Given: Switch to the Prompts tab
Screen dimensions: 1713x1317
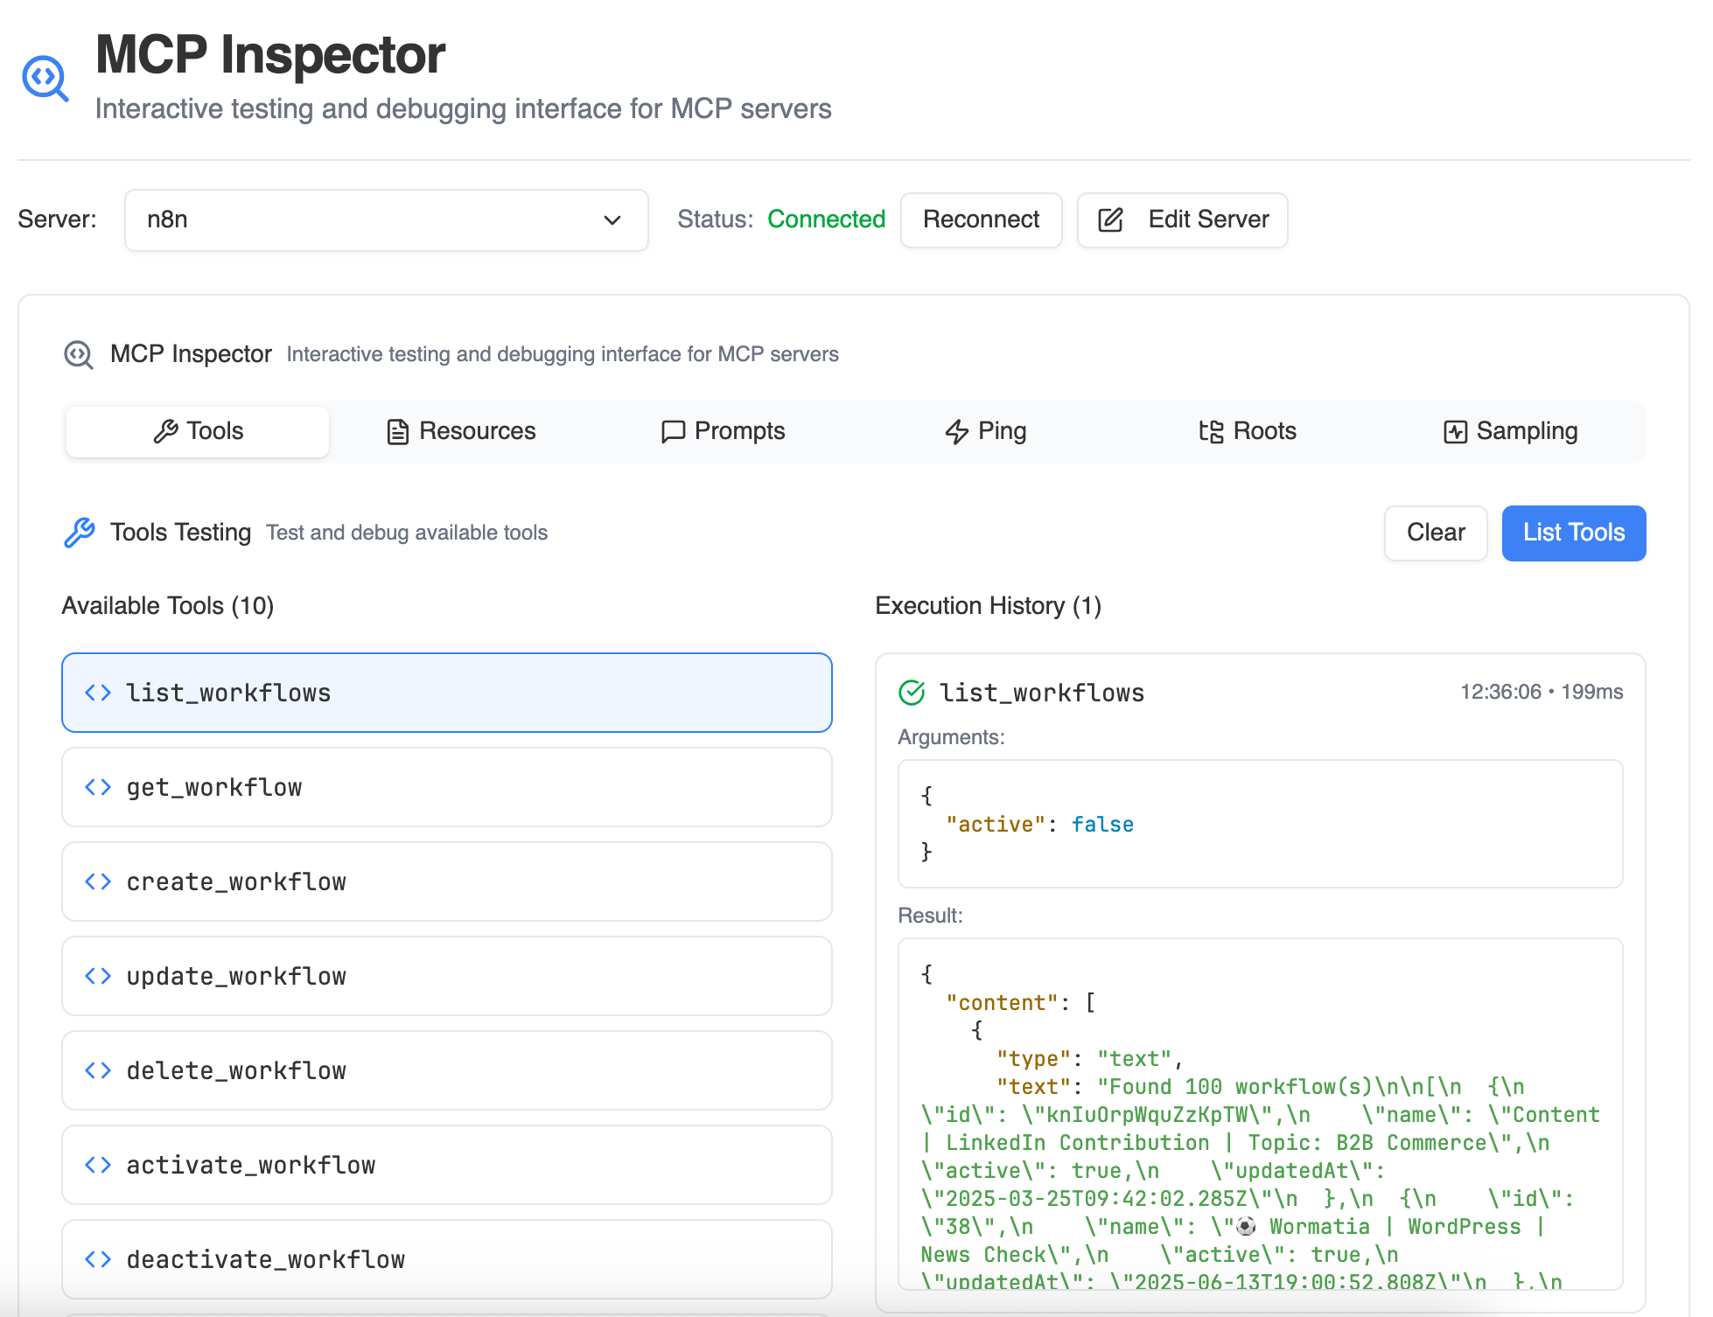Looking at the screenshot, I should coord(723,431).
